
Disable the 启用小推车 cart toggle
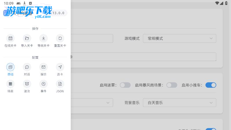(211, 85)
